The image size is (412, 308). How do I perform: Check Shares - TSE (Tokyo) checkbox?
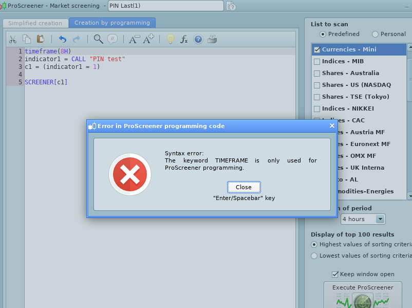pyautogui.click(x=317, y=97)
